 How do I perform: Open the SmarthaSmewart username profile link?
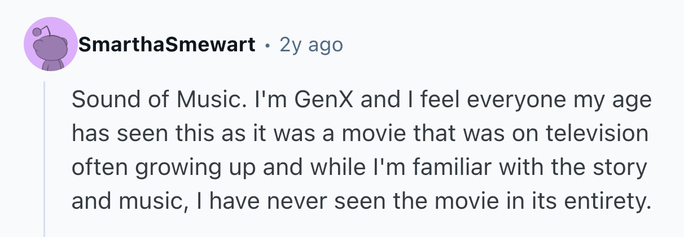pos(167,44)
